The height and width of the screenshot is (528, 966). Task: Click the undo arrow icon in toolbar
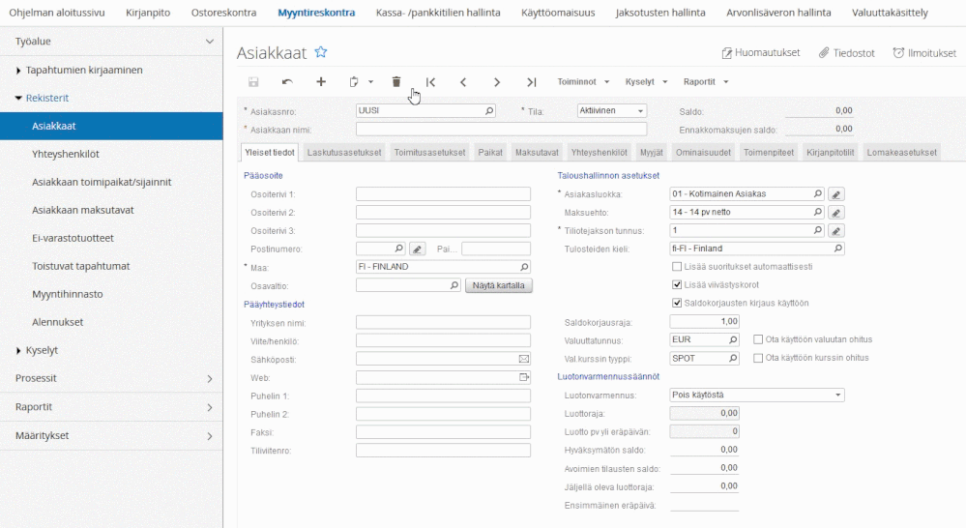click(x=287, y=82)
